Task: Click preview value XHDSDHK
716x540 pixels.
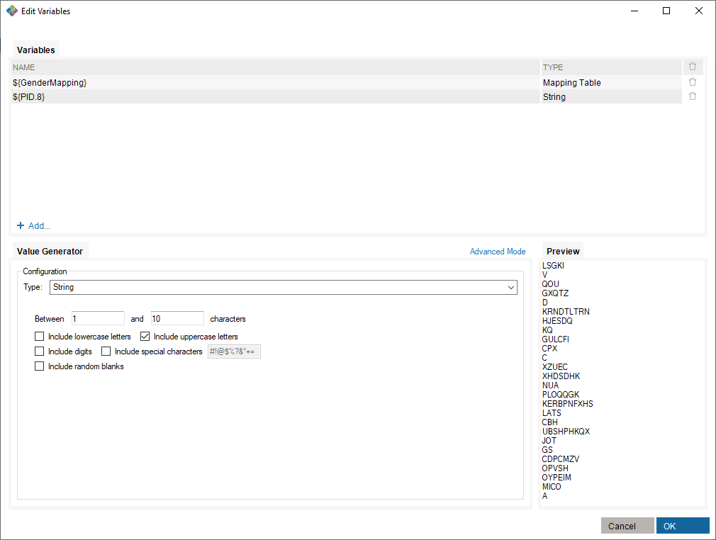Action: tap(561, 376)
